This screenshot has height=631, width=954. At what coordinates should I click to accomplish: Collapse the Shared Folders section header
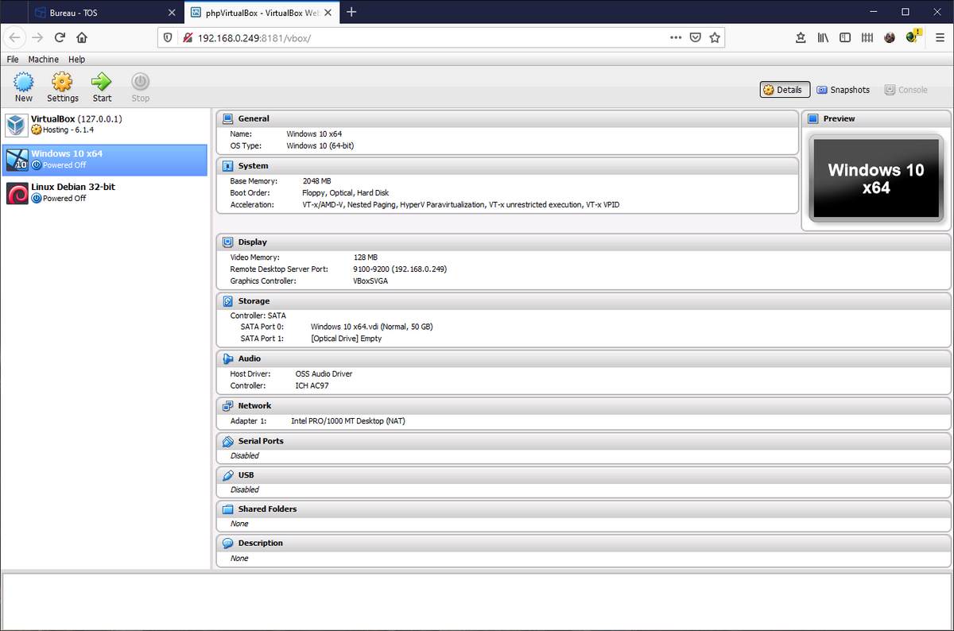tap(584, 509)
